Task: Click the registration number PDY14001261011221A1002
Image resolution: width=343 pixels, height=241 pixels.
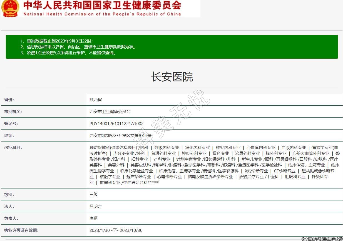Action: (x=116, y=124)
